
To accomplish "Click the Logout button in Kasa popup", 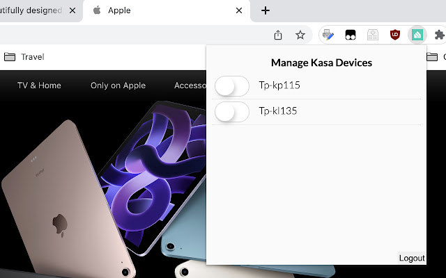I will pos(412,258).
